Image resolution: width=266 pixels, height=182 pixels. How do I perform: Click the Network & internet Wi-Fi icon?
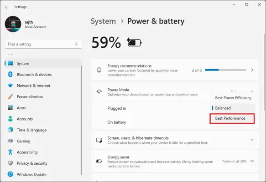click(x=10, y=86)
